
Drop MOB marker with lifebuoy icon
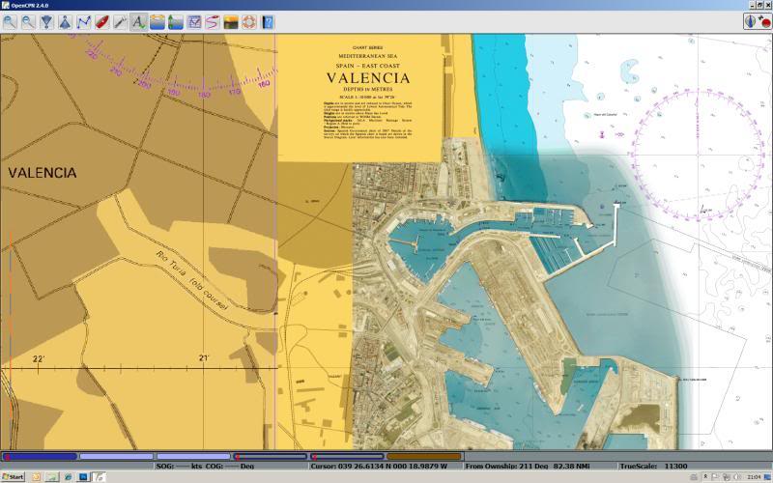(x=249, y=21)
